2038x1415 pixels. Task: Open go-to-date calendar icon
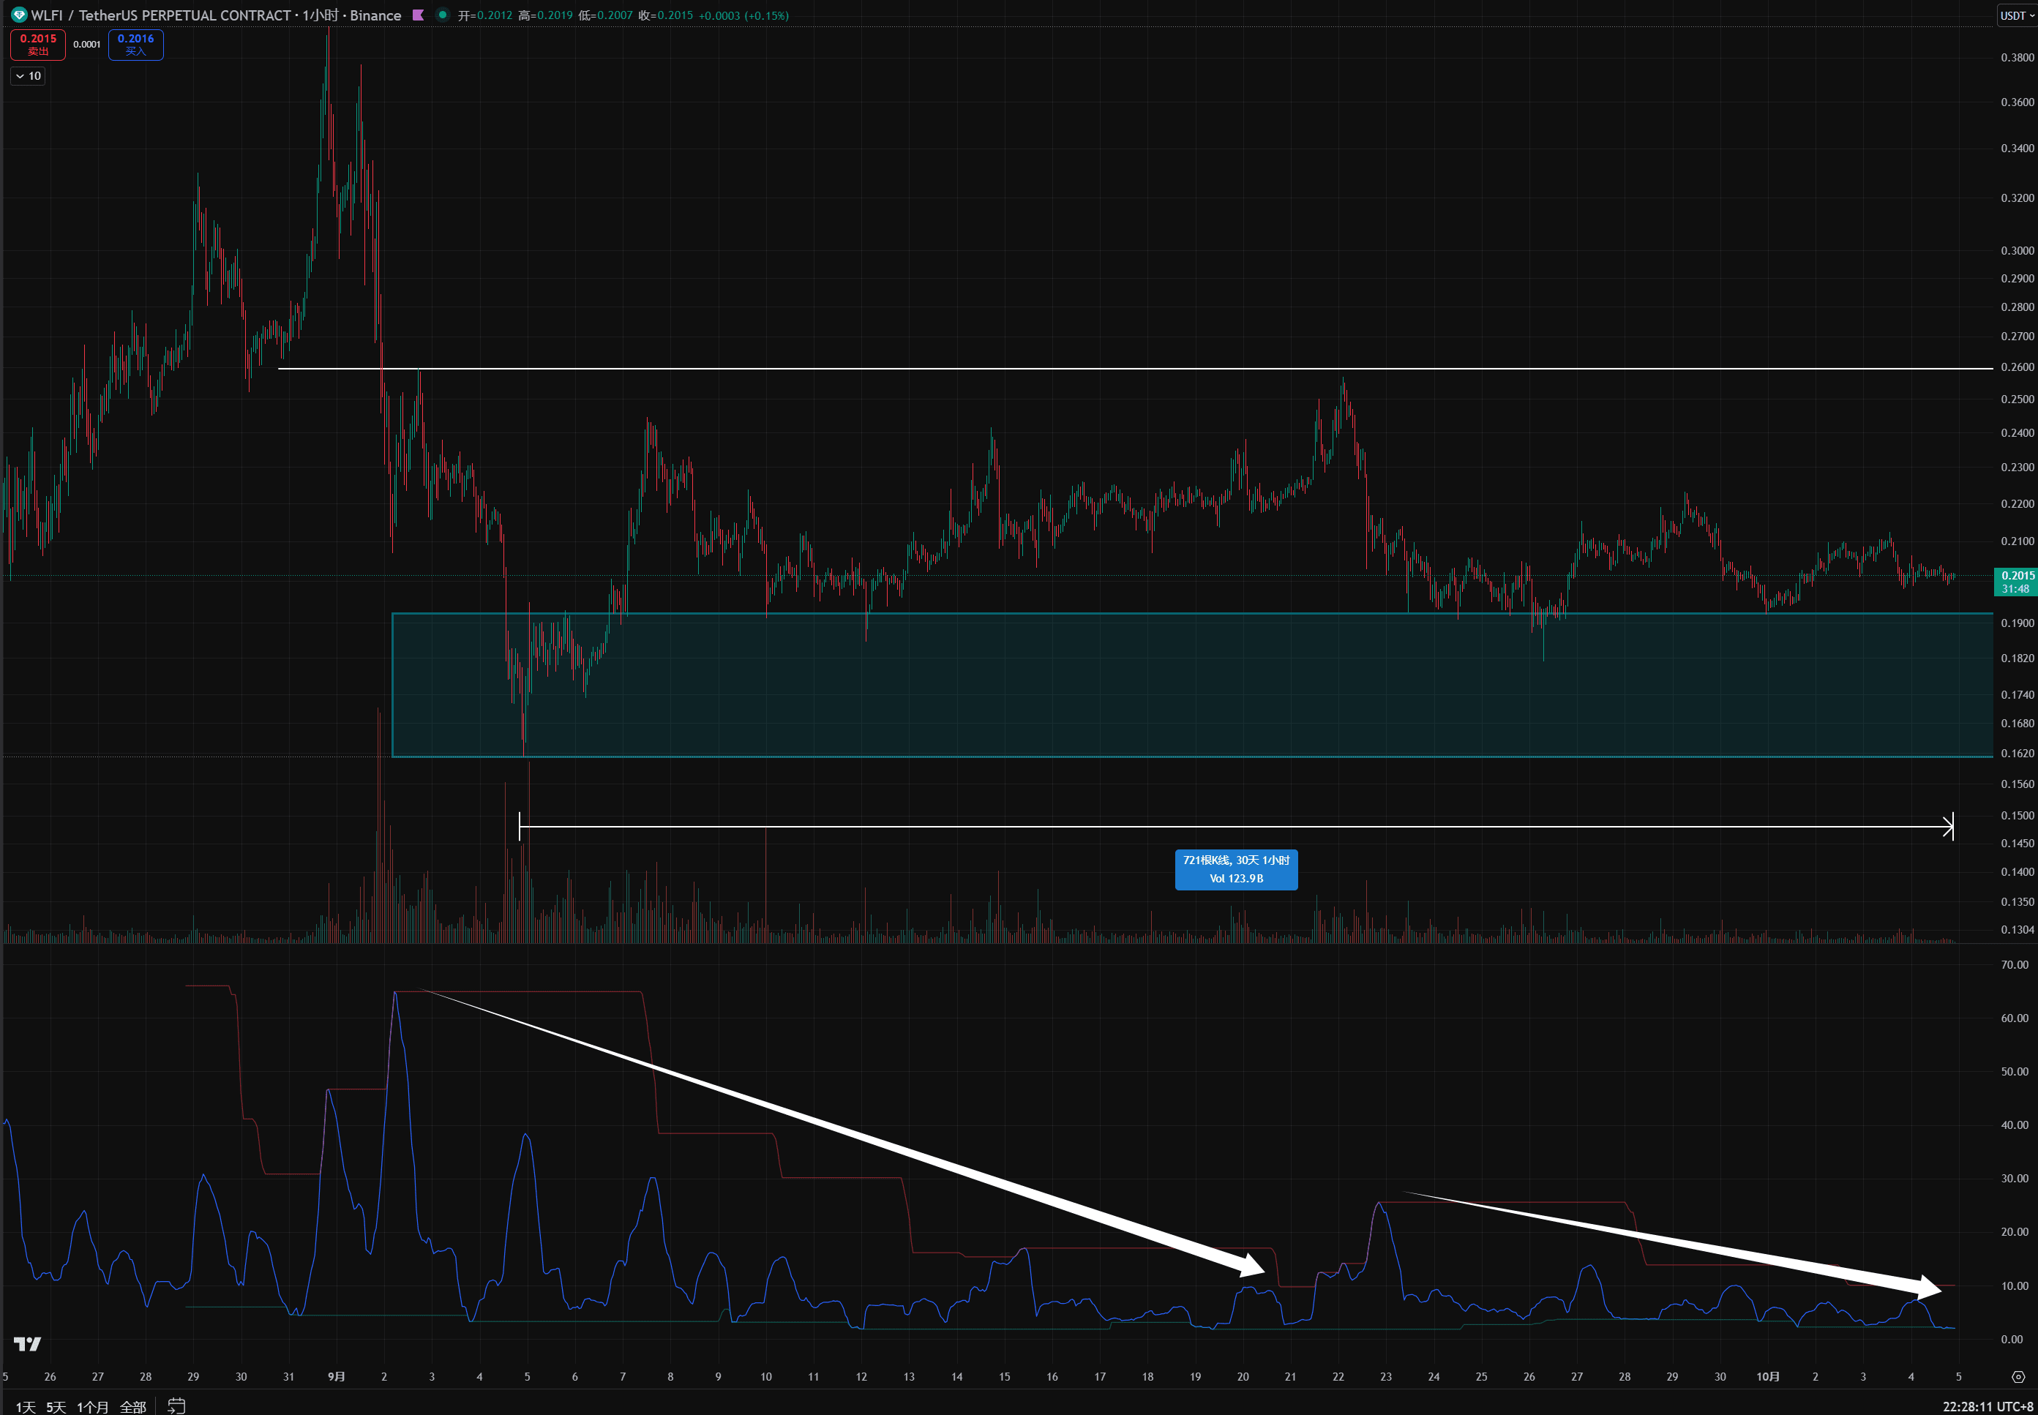[176, 1405]
